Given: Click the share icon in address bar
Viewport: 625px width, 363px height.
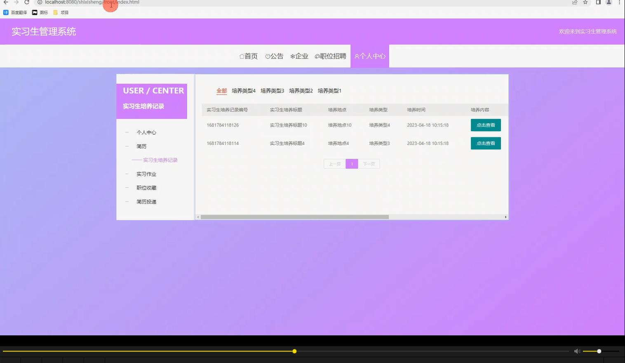Looking at the screenshot, I should tap(574, 2).
